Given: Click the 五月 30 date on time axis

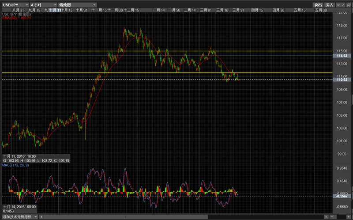Looking at the screenshot, I should pos(321,10).
